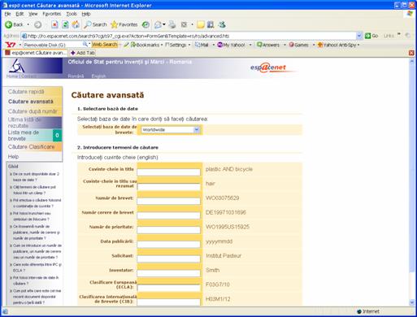Viewport: 417px width, 317px height.
Task: Open the Favorites panel
Action: pyautogui.click(x=124, y=24)
